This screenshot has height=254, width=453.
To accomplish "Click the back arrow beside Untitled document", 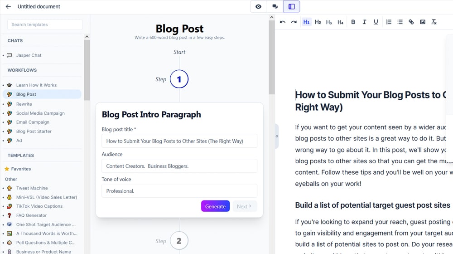I will click(8, 7).
